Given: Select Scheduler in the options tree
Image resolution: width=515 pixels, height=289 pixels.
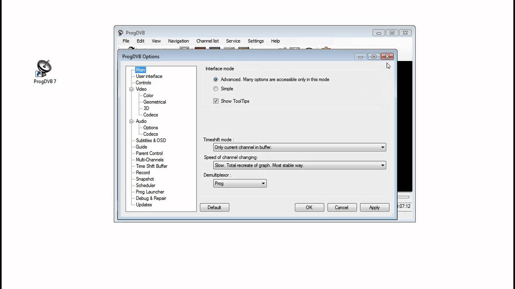Looking at the screenshot, I should tap(146, 185).
